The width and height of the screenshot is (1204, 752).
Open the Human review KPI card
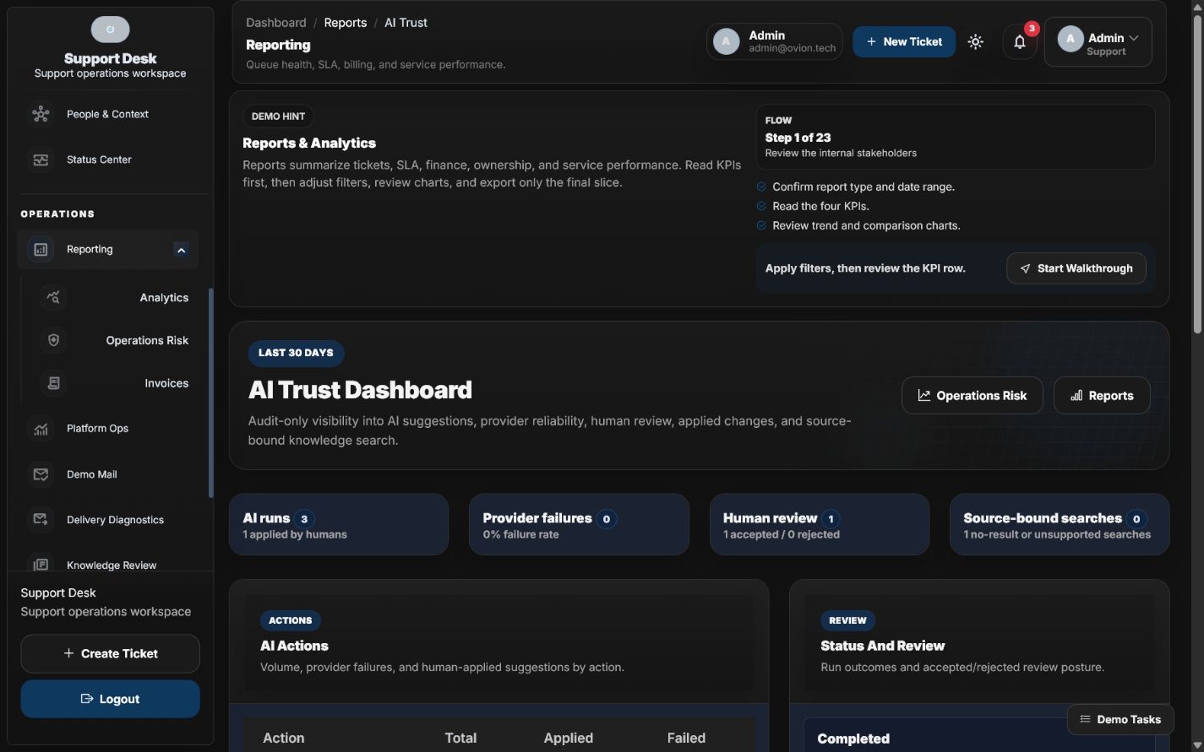coord(820,524)
